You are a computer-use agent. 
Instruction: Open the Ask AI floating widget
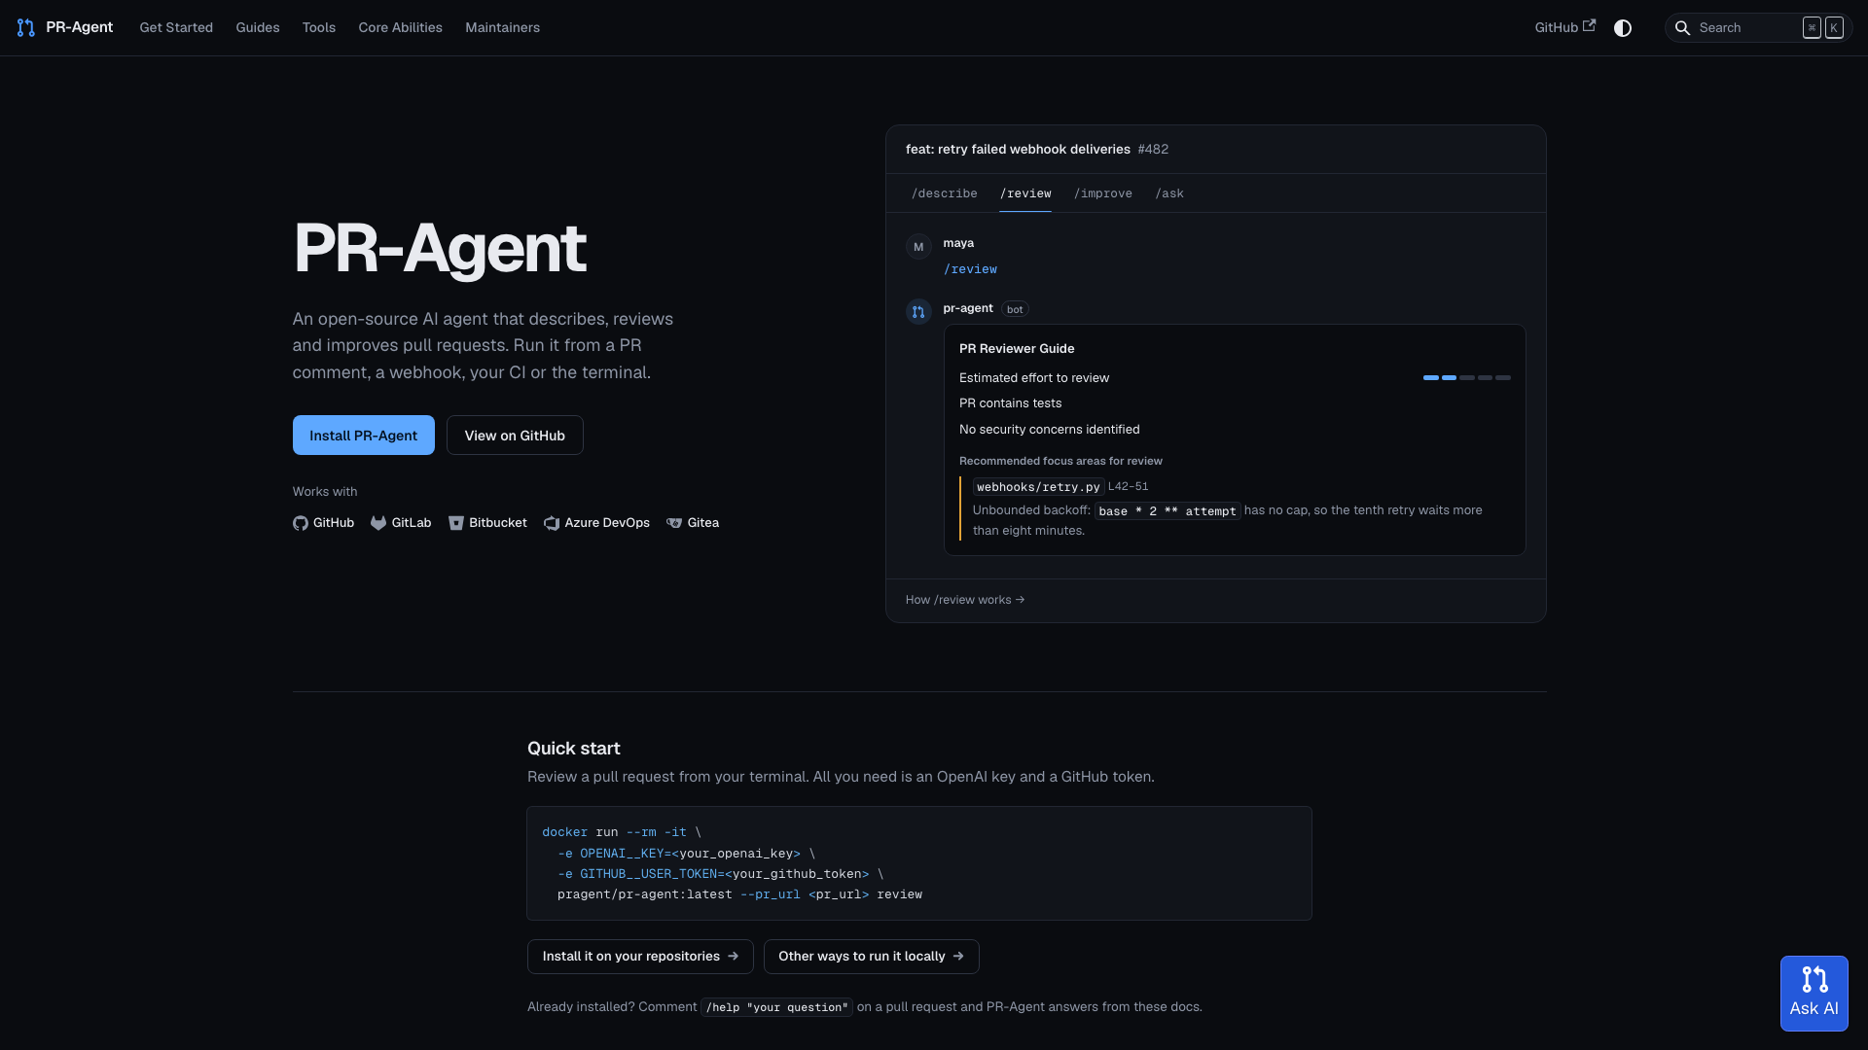pyautogui.click(x=1814, y=994)
